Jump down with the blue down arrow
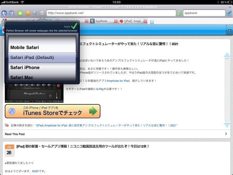This screenshot has height=175, width=233. 227,125
